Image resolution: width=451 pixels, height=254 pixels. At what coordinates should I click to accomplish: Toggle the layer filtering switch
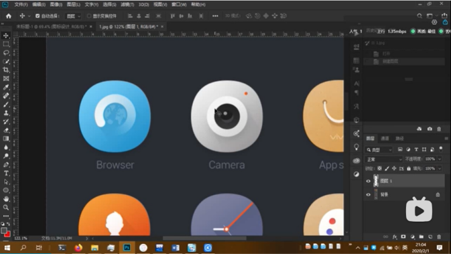441,149
